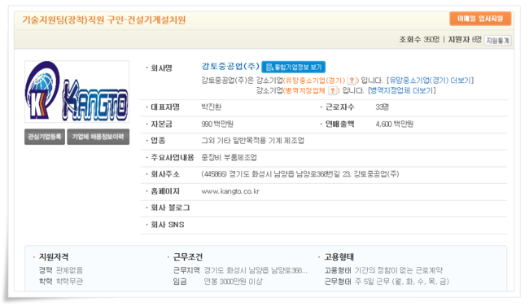Click help icon next to 병역지정업체
529x306 pixels.
(333, 90)
